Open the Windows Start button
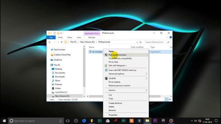This screenshot has height=124, width=221. [x=4, y=121]
